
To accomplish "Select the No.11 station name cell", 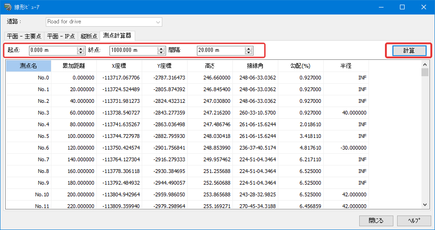I will pyautogui.click(x=28, y=204).
